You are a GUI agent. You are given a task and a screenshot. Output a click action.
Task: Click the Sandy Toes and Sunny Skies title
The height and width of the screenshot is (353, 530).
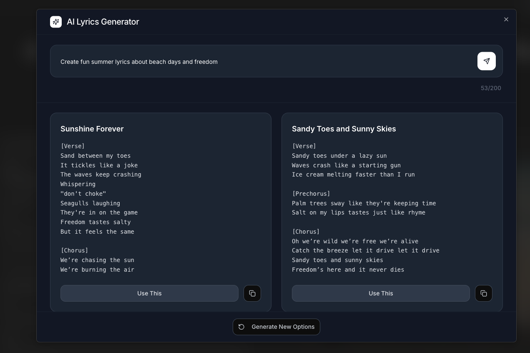click(344, 129)
